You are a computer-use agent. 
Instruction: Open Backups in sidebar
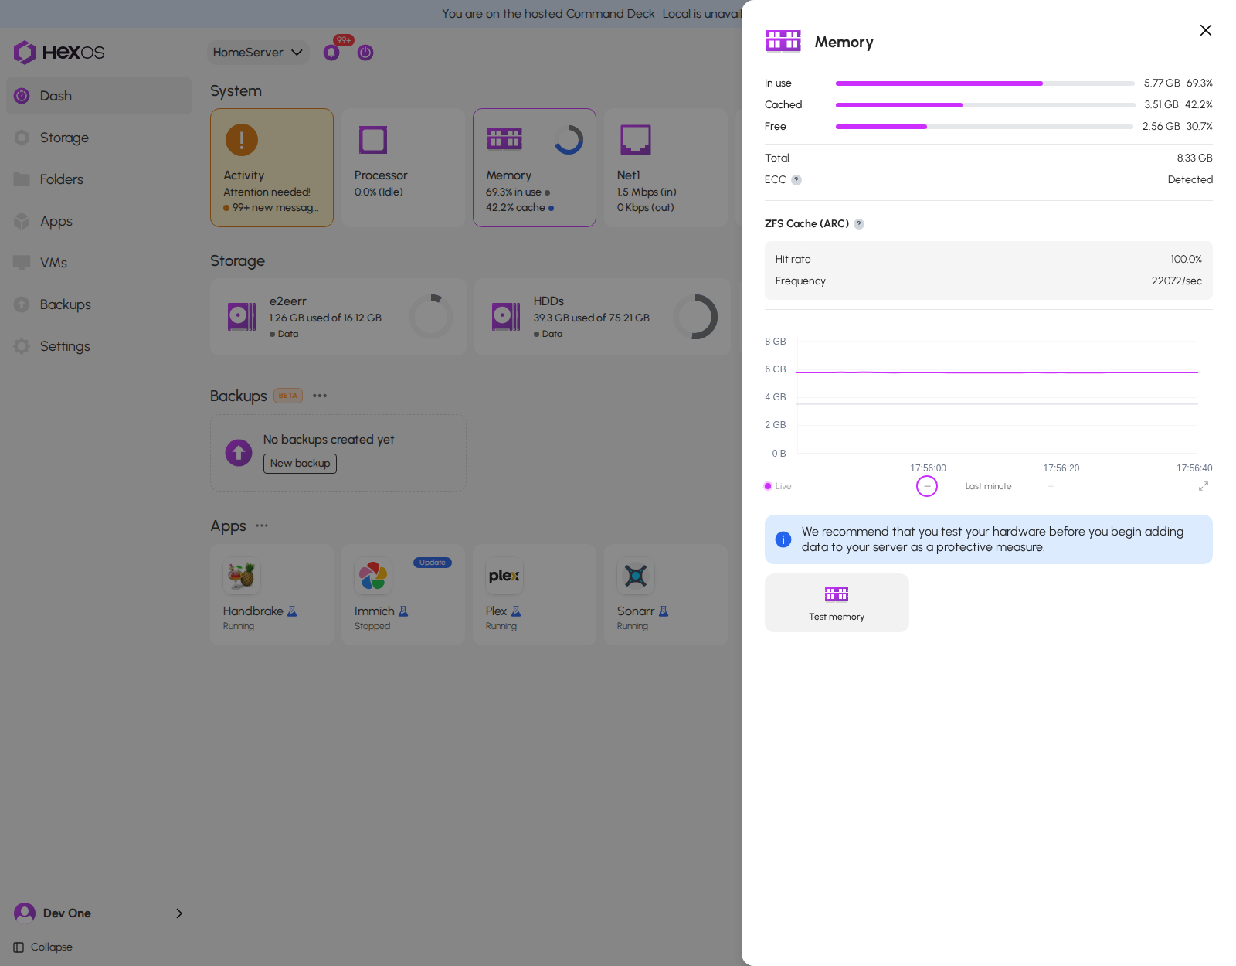point(99,304)
